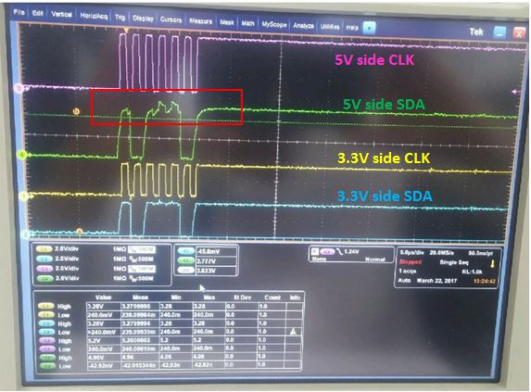Click the trigger level arrow at graticule right edge

click(x=516, y=92)
